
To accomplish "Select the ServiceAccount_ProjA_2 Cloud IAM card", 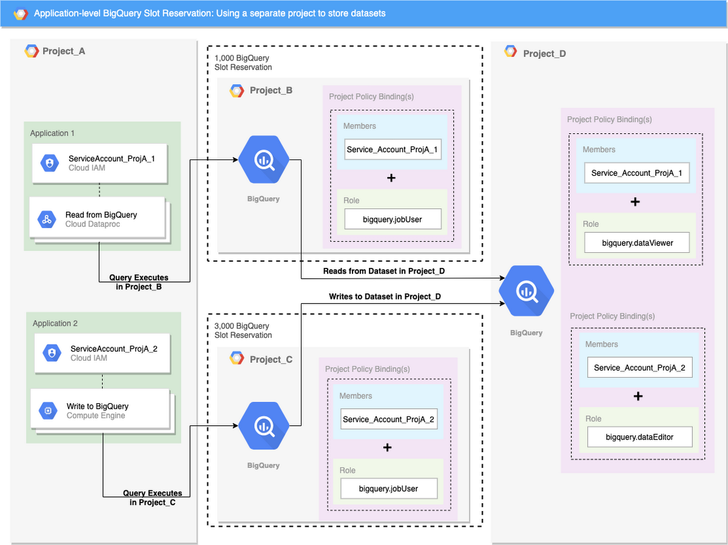I will [102, 353].
